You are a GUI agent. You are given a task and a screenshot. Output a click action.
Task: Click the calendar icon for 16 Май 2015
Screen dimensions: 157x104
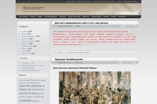tap(56, 63)
